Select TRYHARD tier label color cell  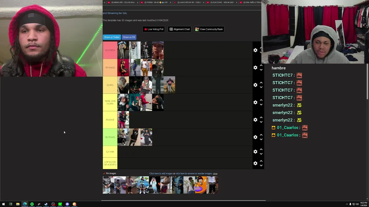pyautogui.click(x=110, y=68)
